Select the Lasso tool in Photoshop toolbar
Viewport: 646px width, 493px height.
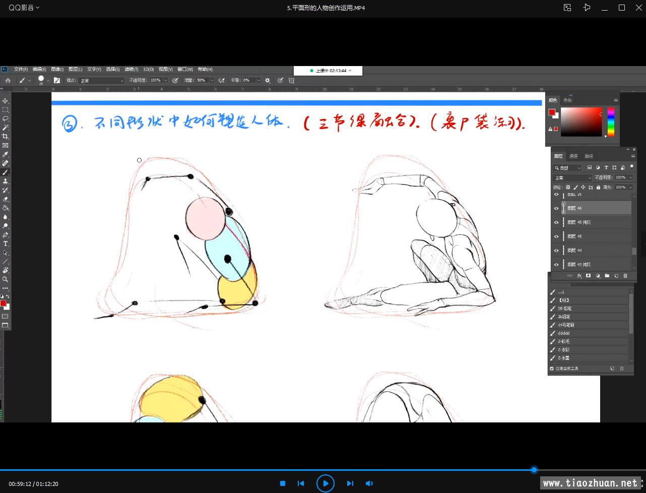click(x=6, y=118)
